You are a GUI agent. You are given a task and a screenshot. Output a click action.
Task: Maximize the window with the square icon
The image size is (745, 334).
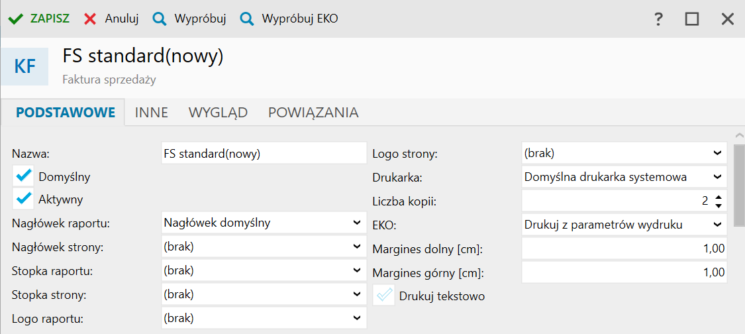coord(692,19)
